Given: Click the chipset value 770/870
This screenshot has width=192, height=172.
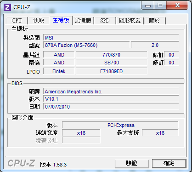Looking at the screenshot, I should coord(111,55).
